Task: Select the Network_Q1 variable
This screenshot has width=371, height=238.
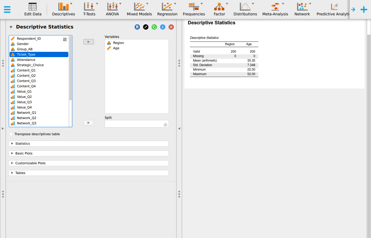Action: [39, 113]
